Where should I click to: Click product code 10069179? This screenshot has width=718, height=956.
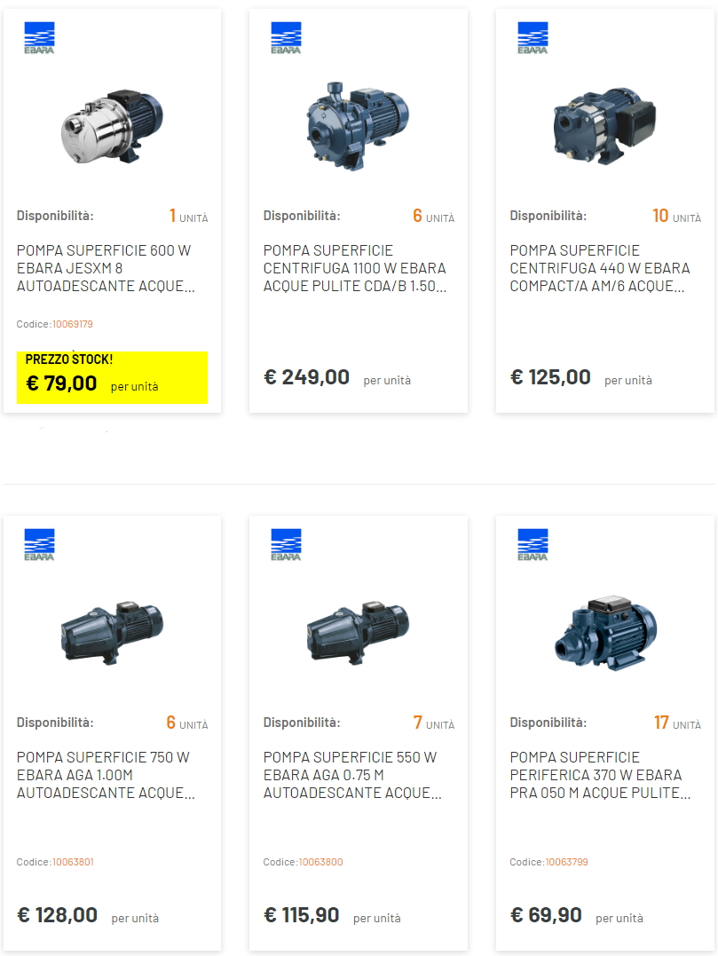click(73, 324)
